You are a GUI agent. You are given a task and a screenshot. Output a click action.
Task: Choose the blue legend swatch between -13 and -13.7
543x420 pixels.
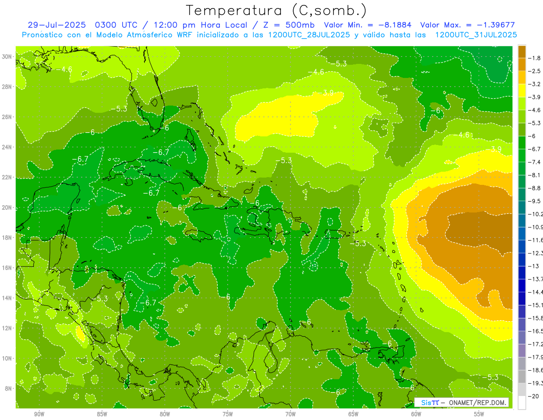(x=522, y=272)
